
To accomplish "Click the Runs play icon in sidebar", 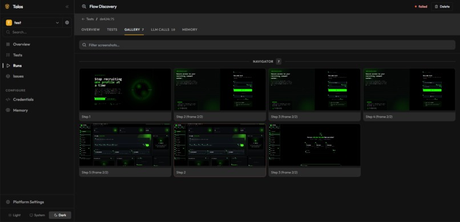I will [x=8, y=66].
